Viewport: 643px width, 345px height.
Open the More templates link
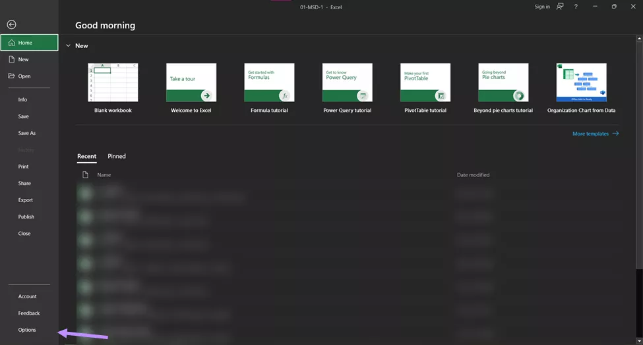590,134
